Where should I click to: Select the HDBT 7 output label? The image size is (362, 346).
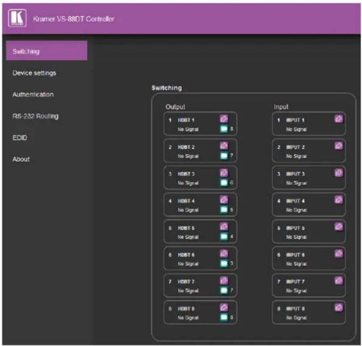tap(186, 282)
